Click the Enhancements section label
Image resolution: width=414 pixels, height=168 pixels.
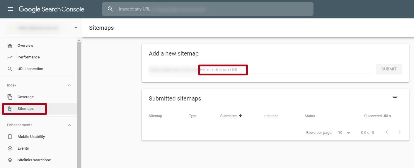(x=20, y=125)
